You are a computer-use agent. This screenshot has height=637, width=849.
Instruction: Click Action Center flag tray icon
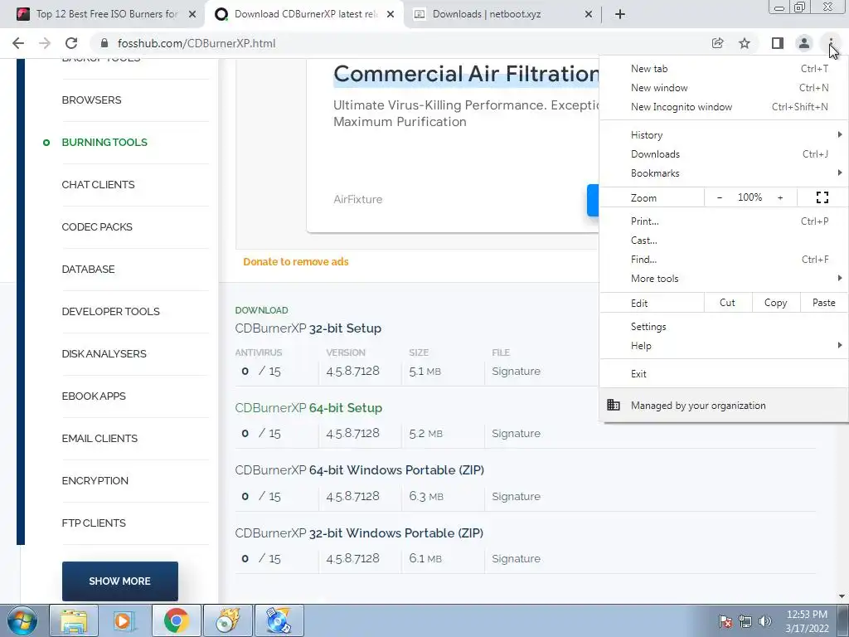pos(725,621)
